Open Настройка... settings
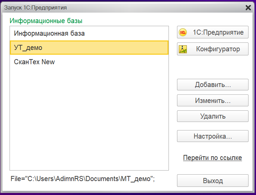256x195 pixels. click(x=213, y=137)
